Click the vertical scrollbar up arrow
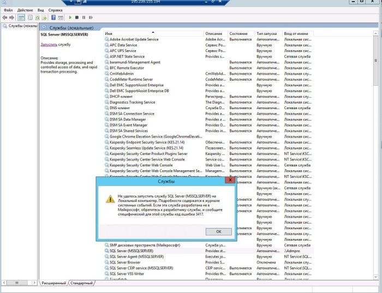 [x=375, y=33]
